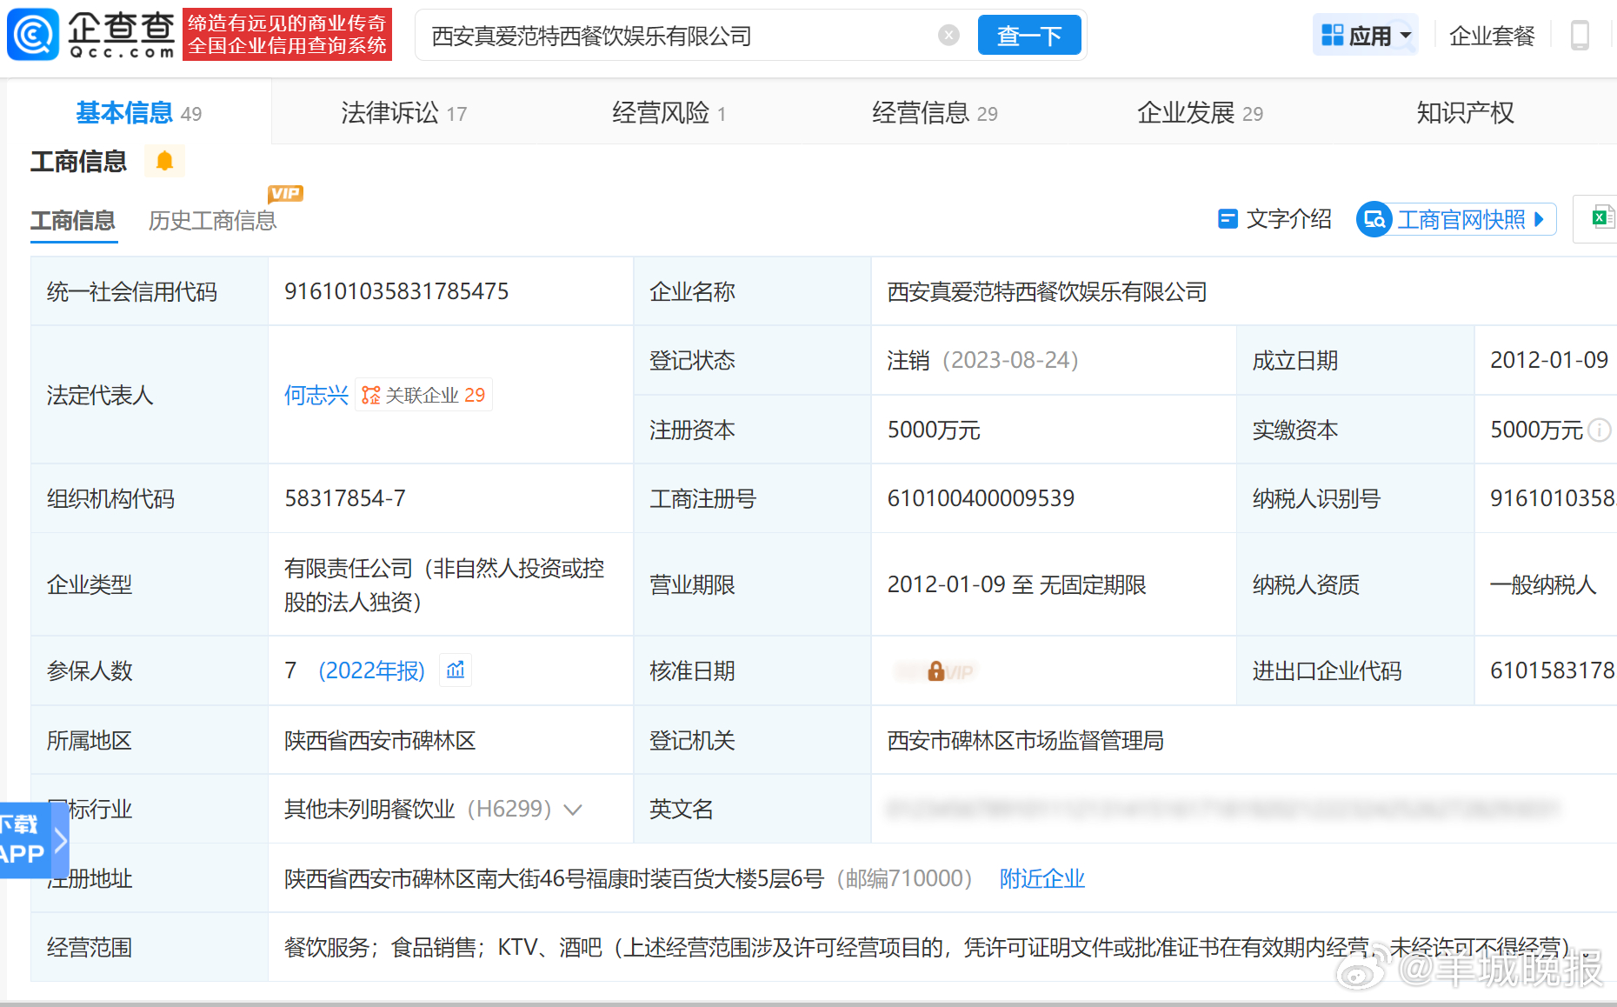Image resolution: width=1617 pixels, height=1007 pixels.
Task: Click the 关联企业 29 link
Action: click(x=424, y=396)
